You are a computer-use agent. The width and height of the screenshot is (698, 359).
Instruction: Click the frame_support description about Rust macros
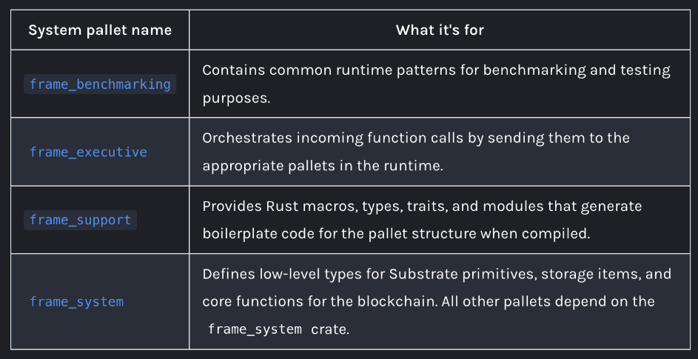pos(440,220)
